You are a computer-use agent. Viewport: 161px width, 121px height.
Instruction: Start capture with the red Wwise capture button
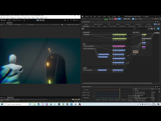[115, 19]
